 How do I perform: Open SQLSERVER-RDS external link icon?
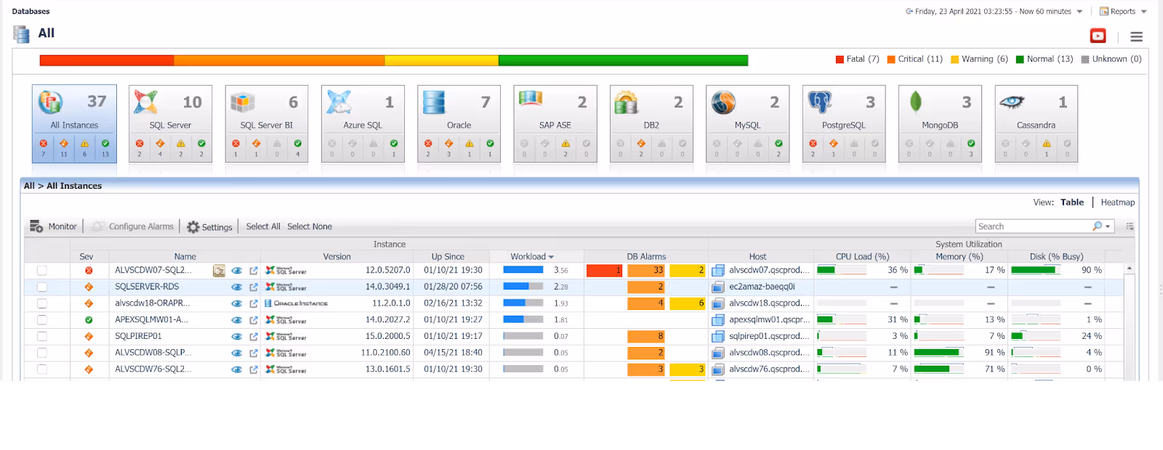(x=254, y=287)
